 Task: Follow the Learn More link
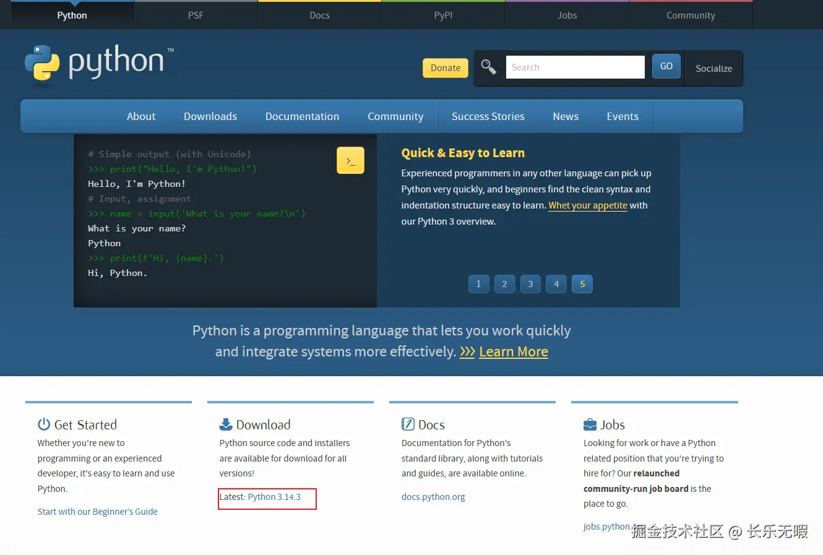click(x=514, y=352)
